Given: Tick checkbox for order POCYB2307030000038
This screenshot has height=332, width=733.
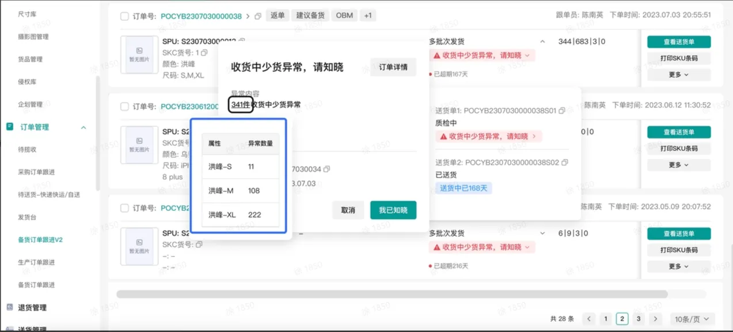Looking at the screenshot, I should point(124,16).
